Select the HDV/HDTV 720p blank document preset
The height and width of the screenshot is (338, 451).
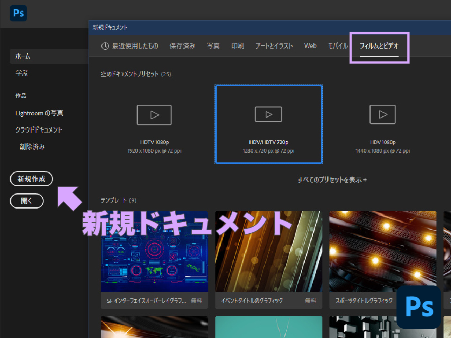coord(268,125)
